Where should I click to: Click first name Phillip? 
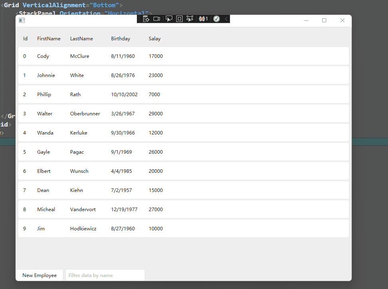pos(44,94)
